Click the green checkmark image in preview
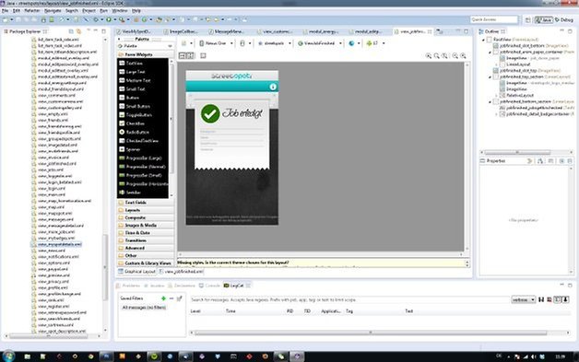Image resolution: width=579 pixels, height=362 pixels. [x=210, y=113]
